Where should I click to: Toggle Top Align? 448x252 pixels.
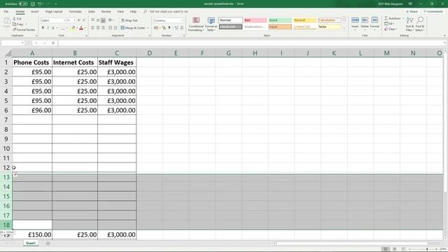coord(93,20)
